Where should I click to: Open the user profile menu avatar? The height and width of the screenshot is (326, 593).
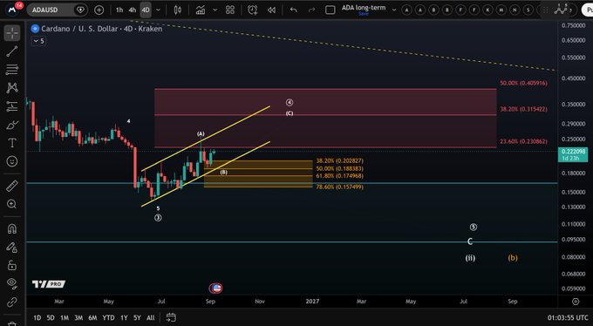pos(12,10)
